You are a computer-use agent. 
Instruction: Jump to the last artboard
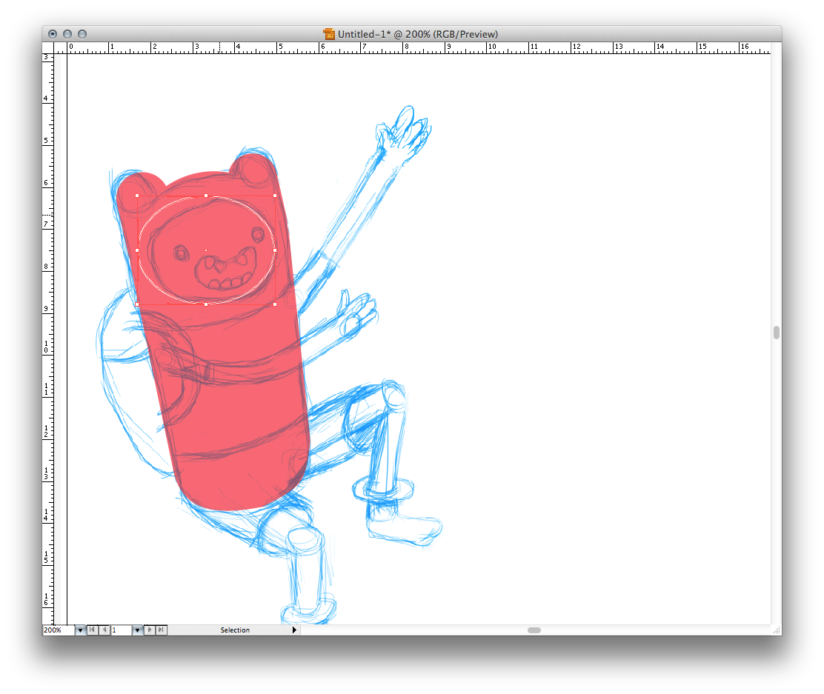click(x=162, y=630)
